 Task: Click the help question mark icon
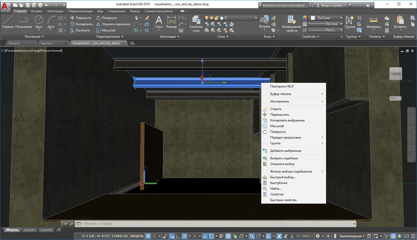368,5
